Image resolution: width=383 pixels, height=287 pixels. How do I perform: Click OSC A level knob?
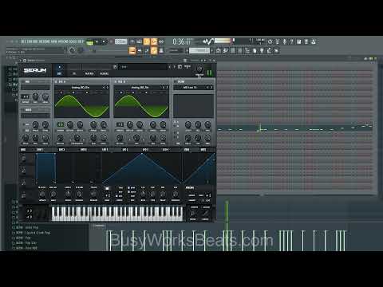(104, 138)
